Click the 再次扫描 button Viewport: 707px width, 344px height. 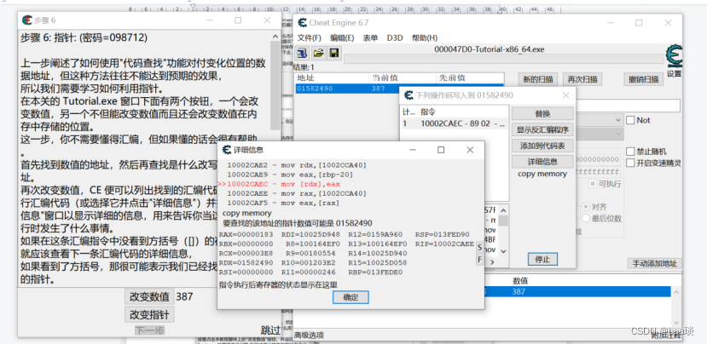tap(582, 79)
